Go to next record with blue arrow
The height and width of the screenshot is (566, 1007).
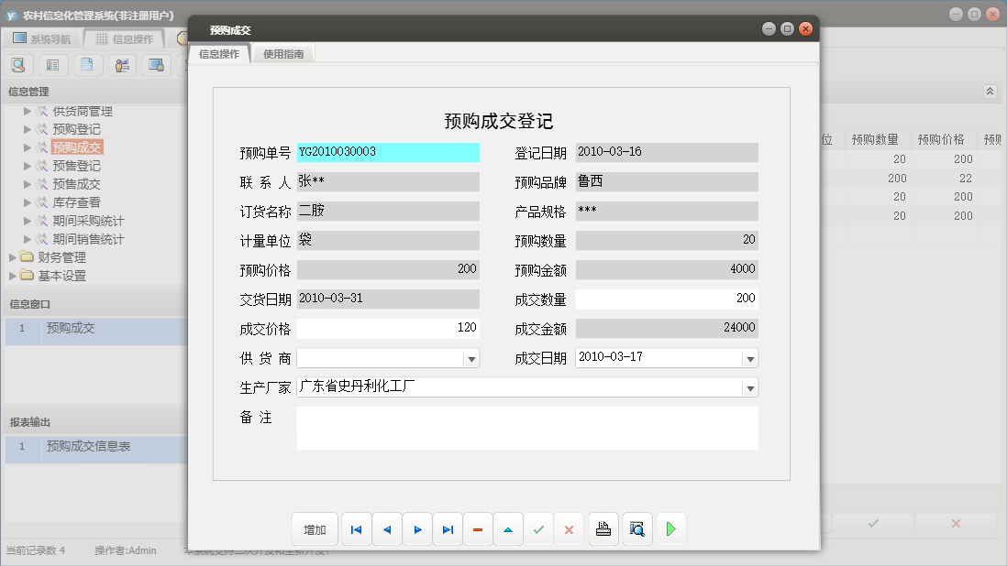417,528
